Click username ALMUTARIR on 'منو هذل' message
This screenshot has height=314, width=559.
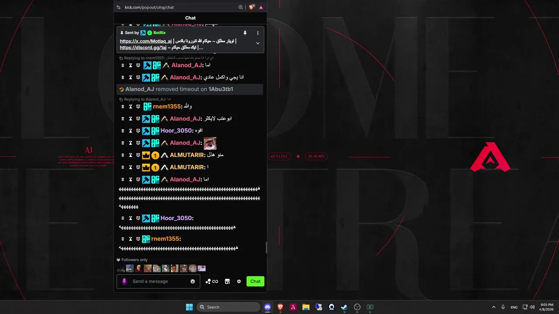click(187, 155)
